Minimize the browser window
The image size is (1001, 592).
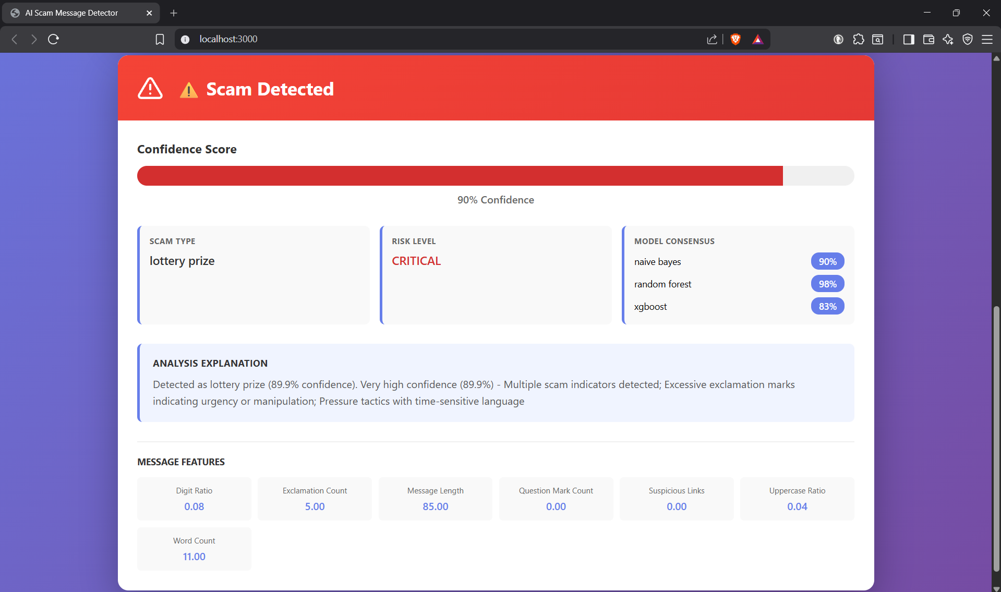pyautogui.click(x=927, y=13)
